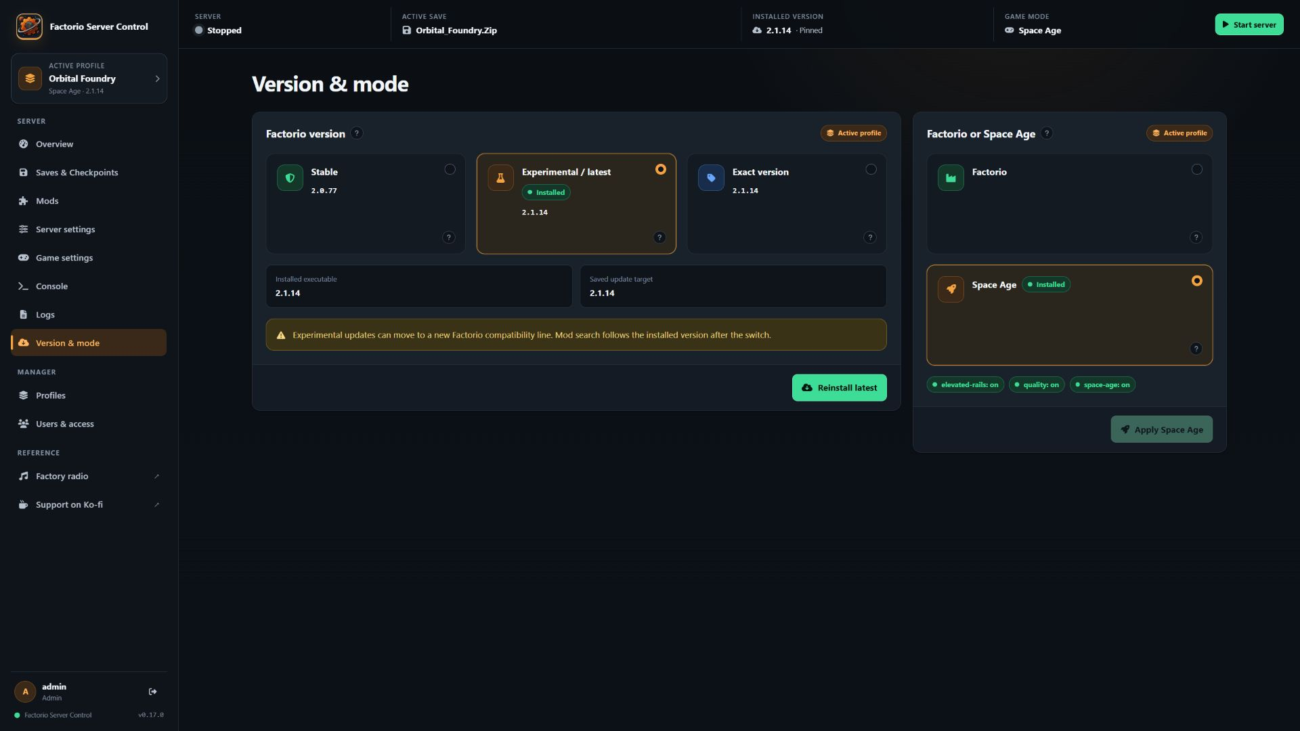Select the Stable radio button

[x=450, y=170]
